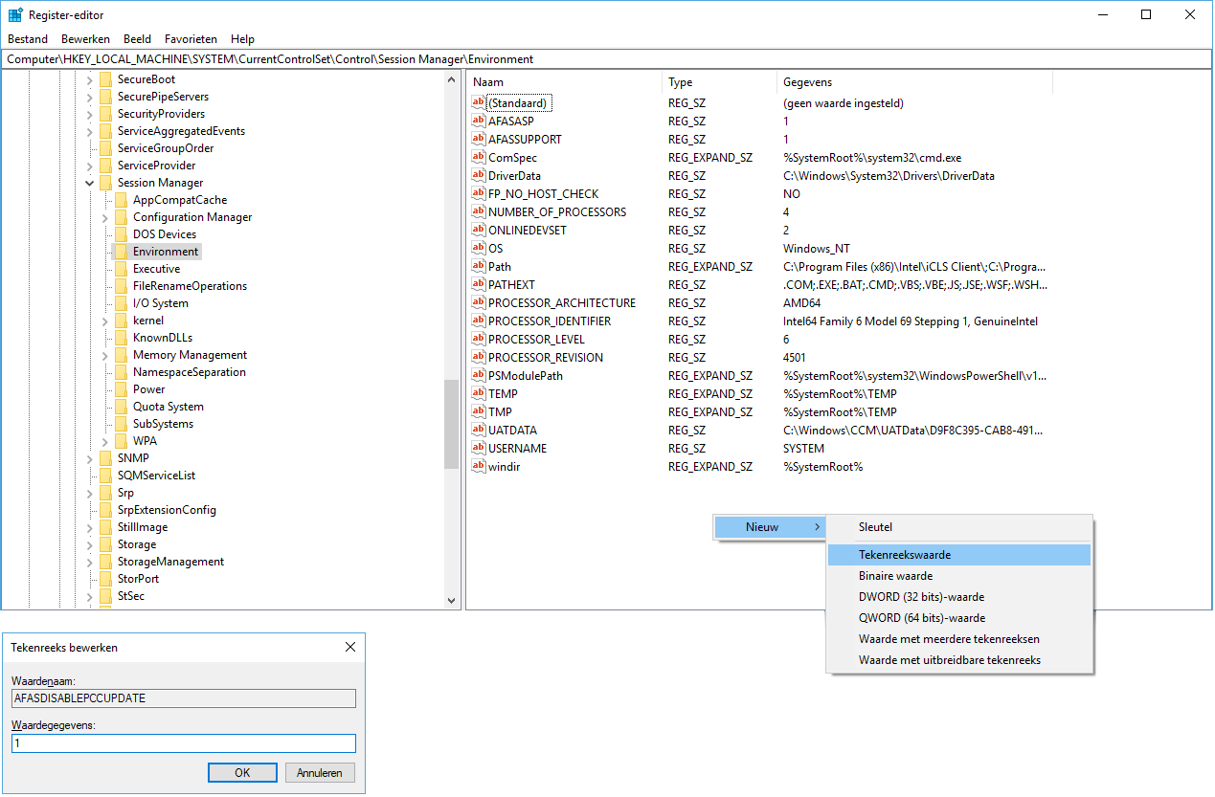Click the folder icon of KnownDLLs key
Viewport: 1215px width, 797px height.
pos(121,338)
